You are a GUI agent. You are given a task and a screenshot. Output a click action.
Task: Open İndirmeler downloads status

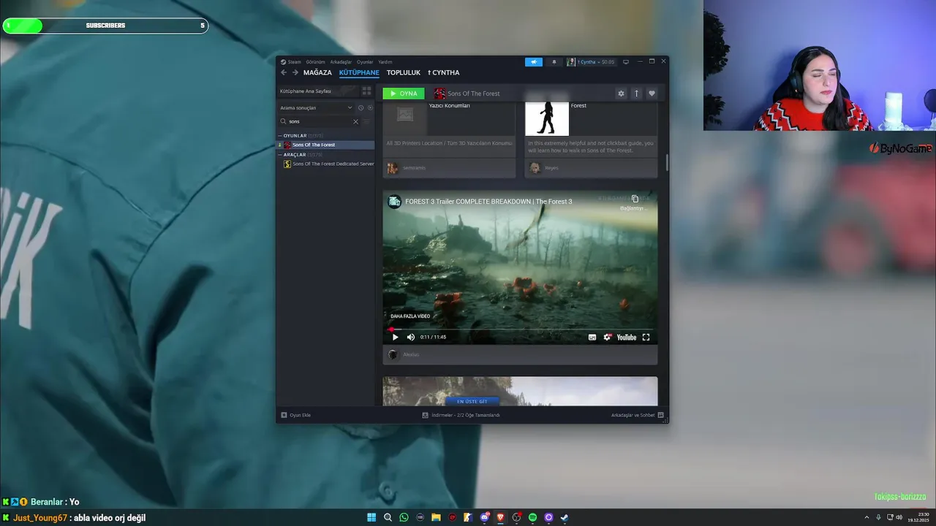[x=461, y=415]
